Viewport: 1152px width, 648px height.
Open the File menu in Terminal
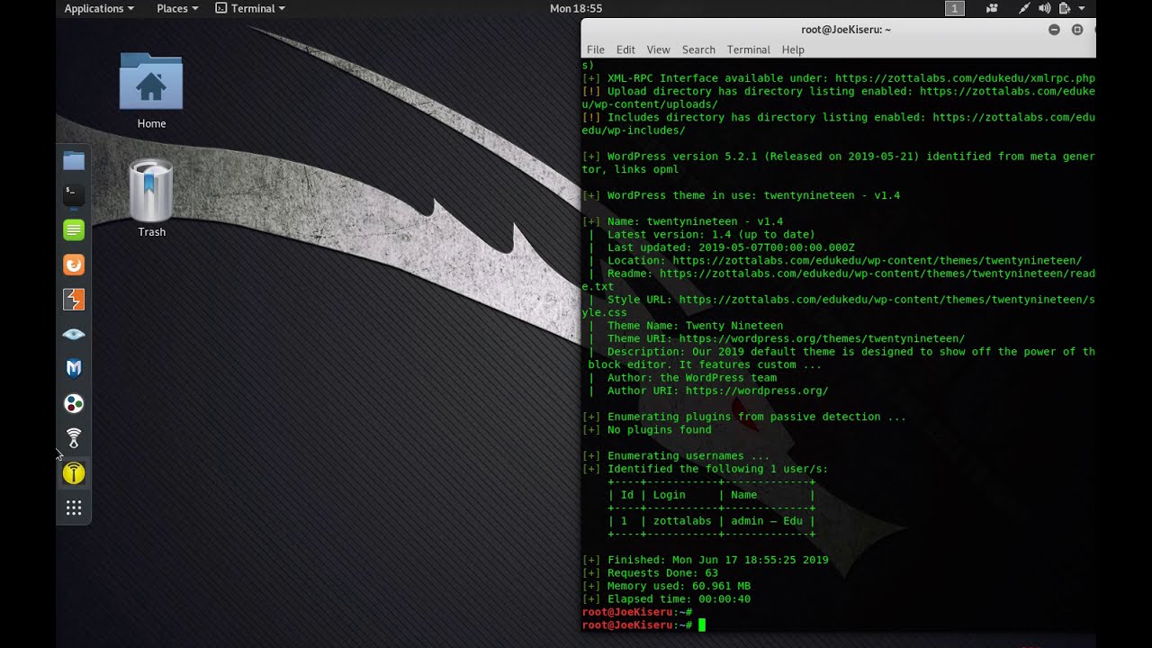tap(596, 49)
